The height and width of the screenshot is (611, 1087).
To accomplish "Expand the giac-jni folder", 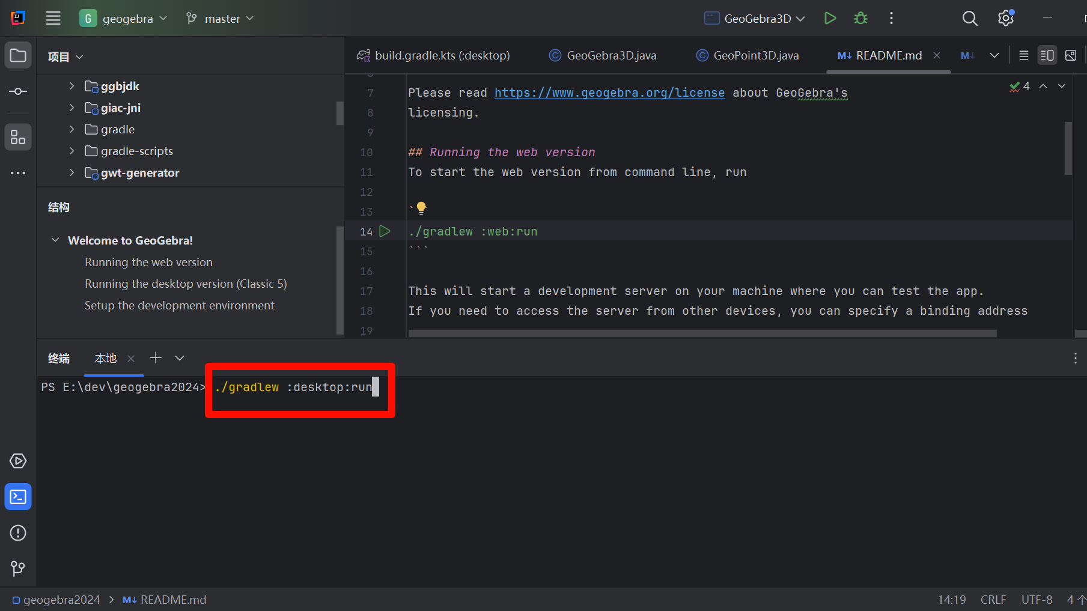I will [x=72, y=108].
